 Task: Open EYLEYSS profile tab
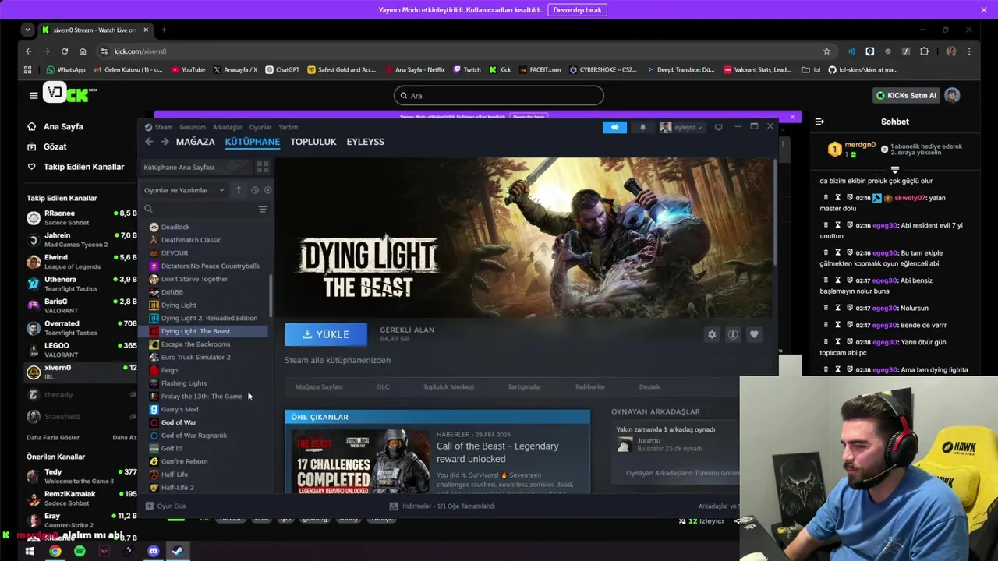point(366,142)
